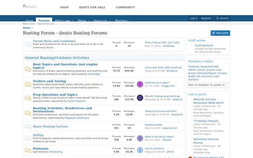Viewport: 253px width, 158px height.
Task: Click the Register link
Action: click(206, 18)
